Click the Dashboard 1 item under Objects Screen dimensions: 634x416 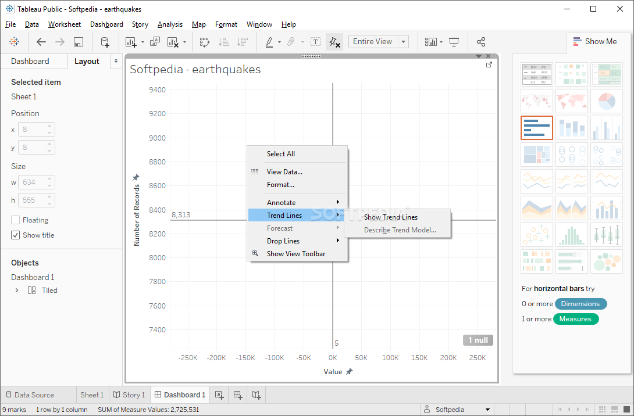coord(33,278)
